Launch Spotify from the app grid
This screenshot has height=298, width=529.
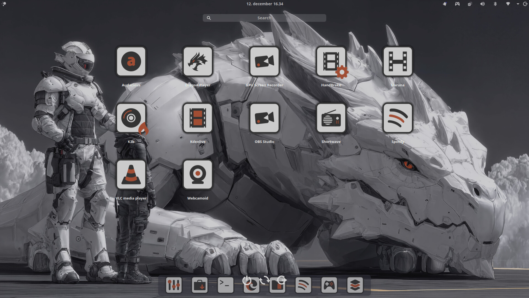(398, 118)
